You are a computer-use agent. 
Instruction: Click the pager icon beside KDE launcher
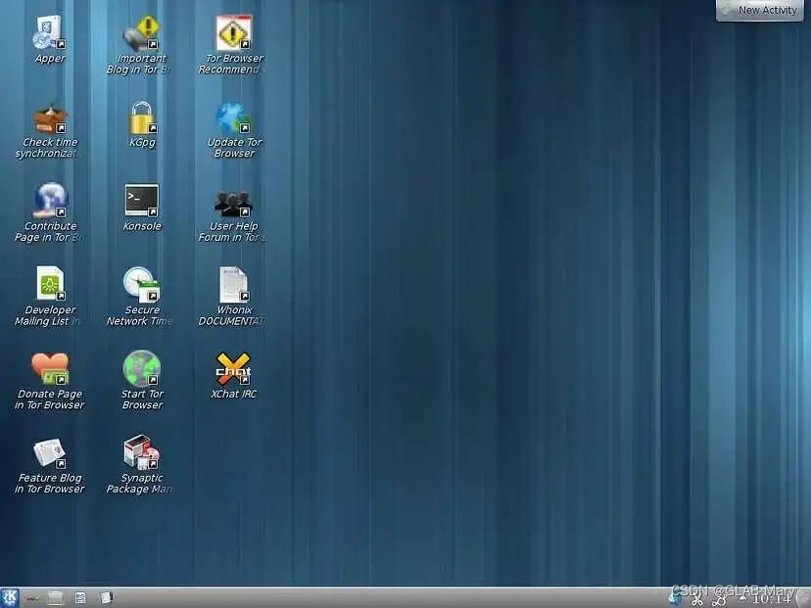click(x=32, y=598)
